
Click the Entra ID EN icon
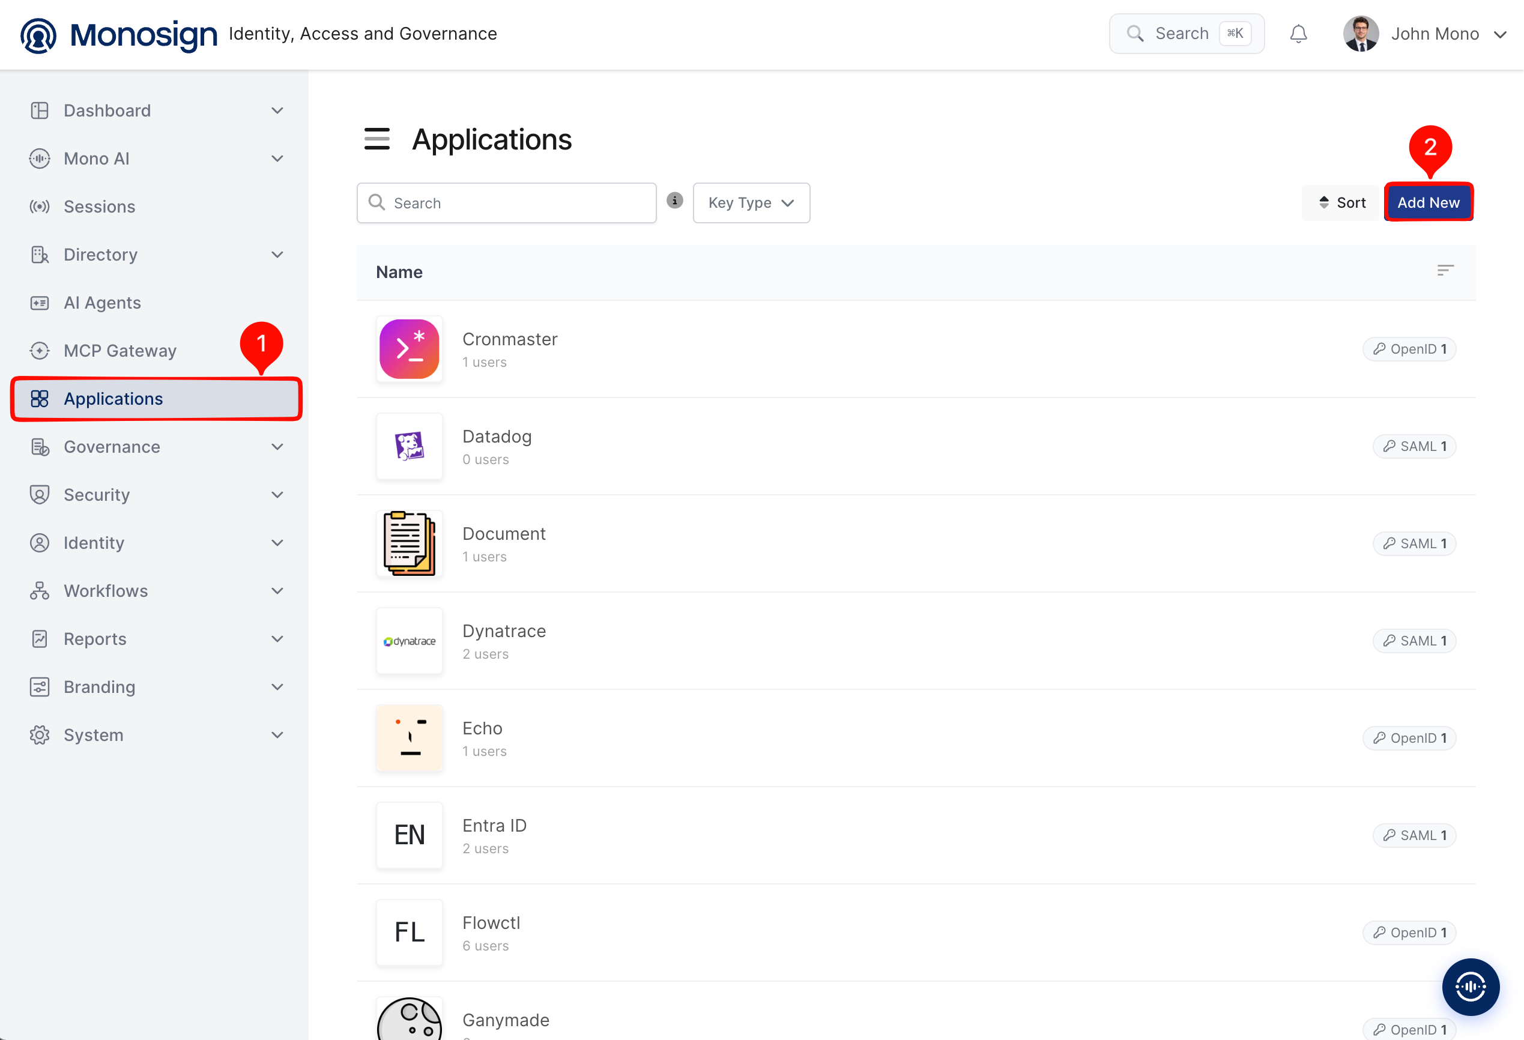click(409, 835)
